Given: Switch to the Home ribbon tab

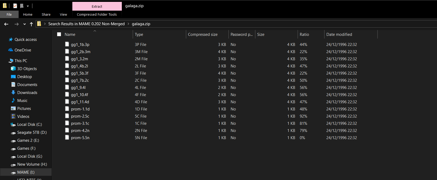Looking at the screenshot, I should coord(28,14).
